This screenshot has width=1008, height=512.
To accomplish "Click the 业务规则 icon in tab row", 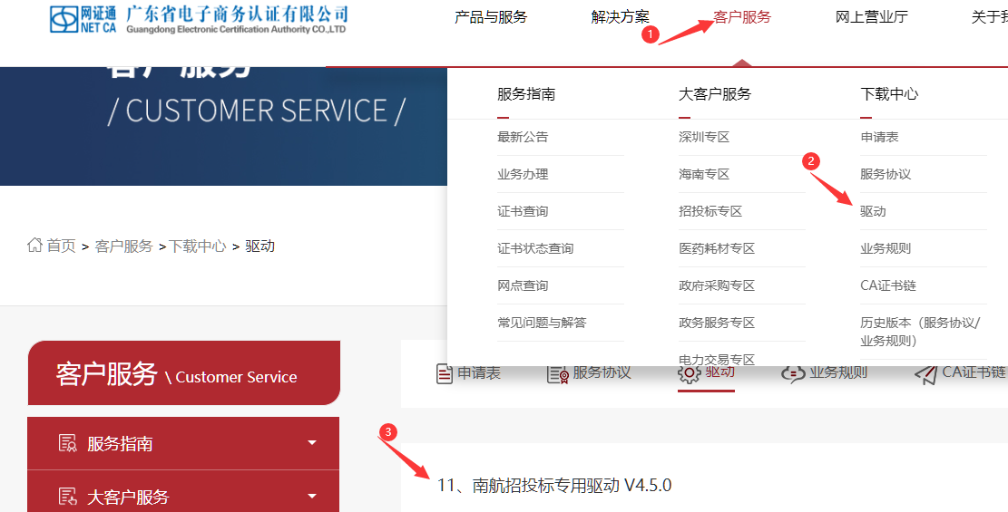I will pos(793,373).
